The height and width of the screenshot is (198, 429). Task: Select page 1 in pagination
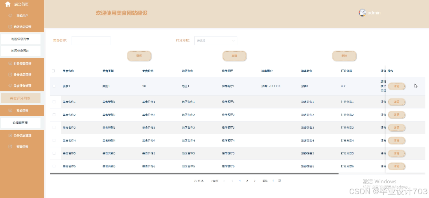(x=240, y=181)
